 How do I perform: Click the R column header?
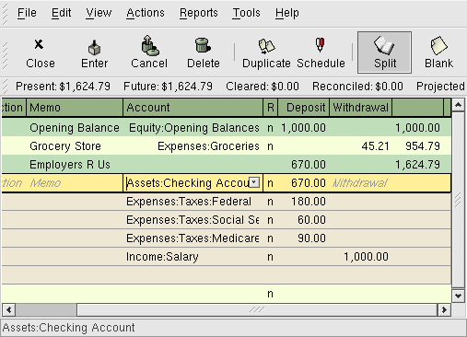[271, 108]
